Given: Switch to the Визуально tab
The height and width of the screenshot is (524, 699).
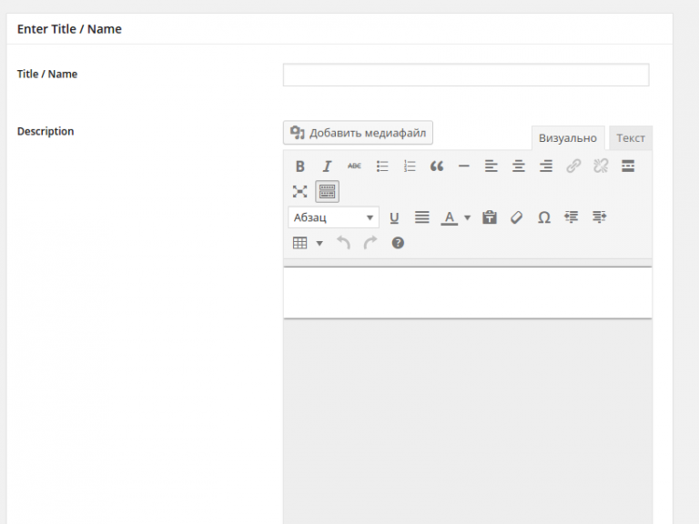Looking at the screenshot, I should coord(567,138).
